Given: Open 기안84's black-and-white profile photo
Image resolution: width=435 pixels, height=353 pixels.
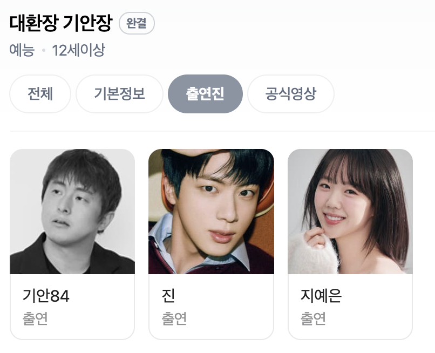Looking at the screenshot, I should [x=72, y=212].
